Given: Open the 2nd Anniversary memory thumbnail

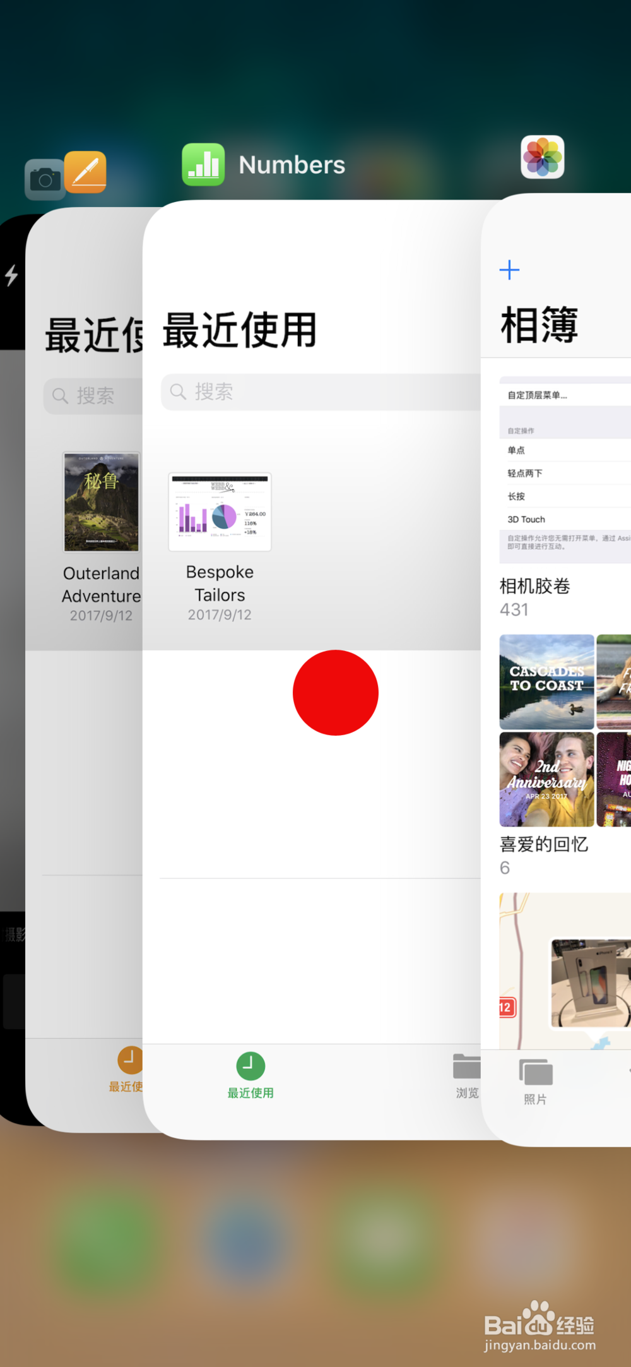Looking at the screenshot, I should click(546, 779).
